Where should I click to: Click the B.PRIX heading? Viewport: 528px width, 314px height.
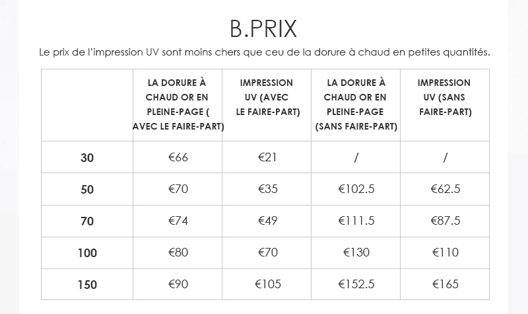[263, 28]
